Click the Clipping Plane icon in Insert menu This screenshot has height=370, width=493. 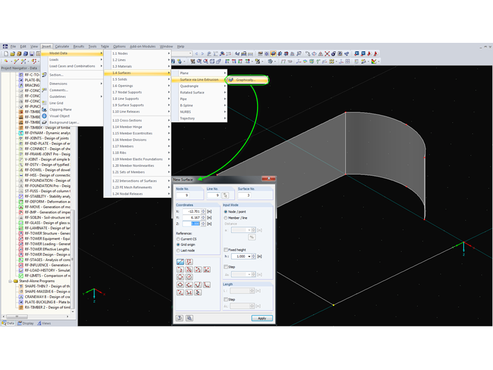(44, 110)
